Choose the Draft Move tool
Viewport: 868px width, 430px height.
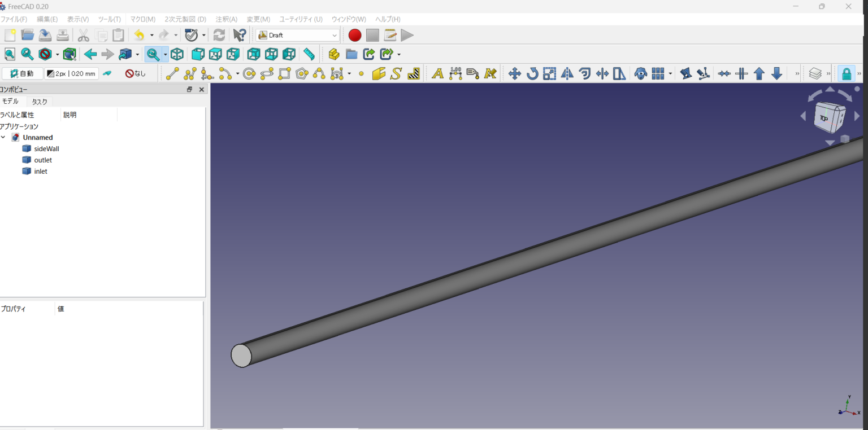click(x=514, y=73)
